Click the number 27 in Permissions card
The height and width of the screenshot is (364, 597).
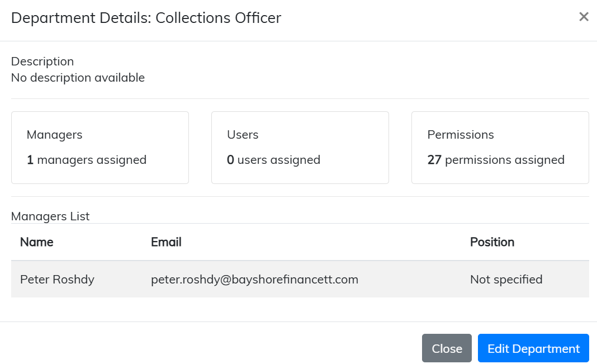[x=434, y=160]
